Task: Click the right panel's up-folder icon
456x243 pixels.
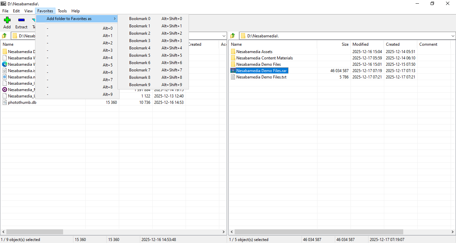Action: click(233, 36)
